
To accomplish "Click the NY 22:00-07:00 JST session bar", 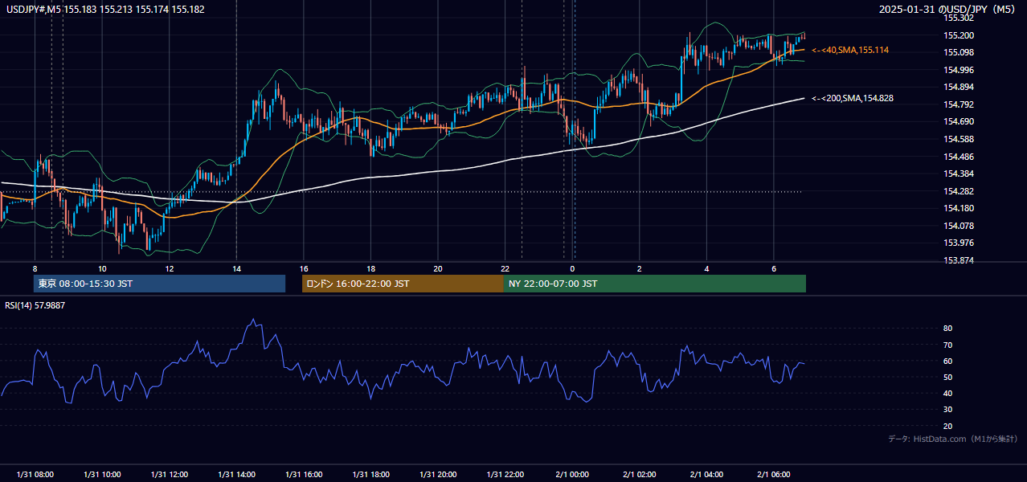I will tap(655, 284).
